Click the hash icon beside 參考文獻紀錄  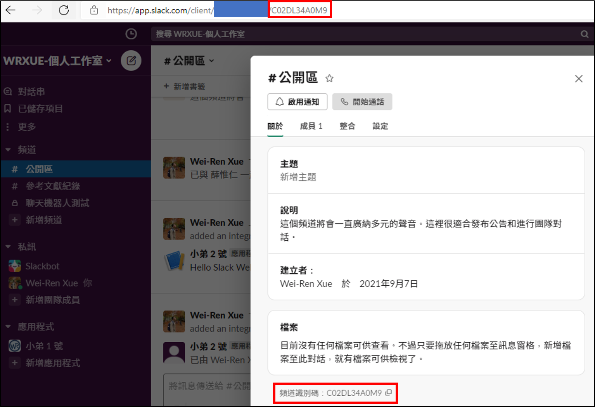point(15,186)
